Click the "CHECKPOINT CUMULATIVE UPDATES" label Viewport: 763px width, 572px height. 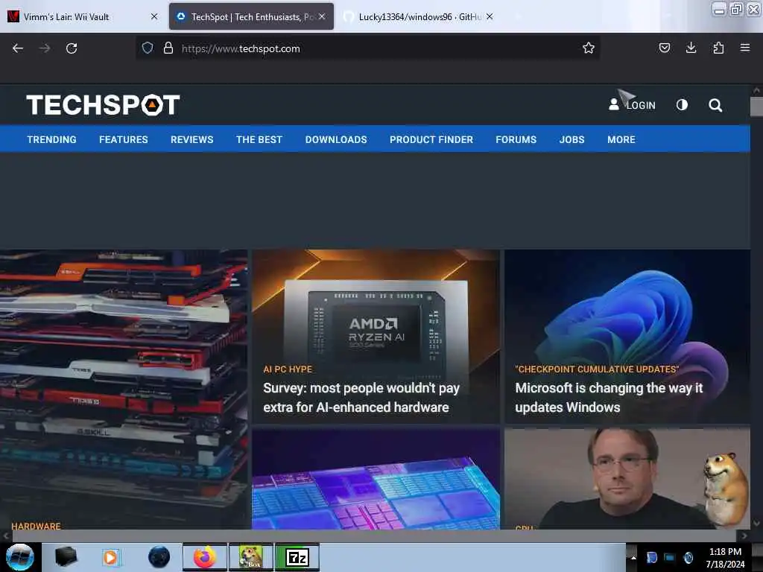pyautogui.click(x=597, y=369)
